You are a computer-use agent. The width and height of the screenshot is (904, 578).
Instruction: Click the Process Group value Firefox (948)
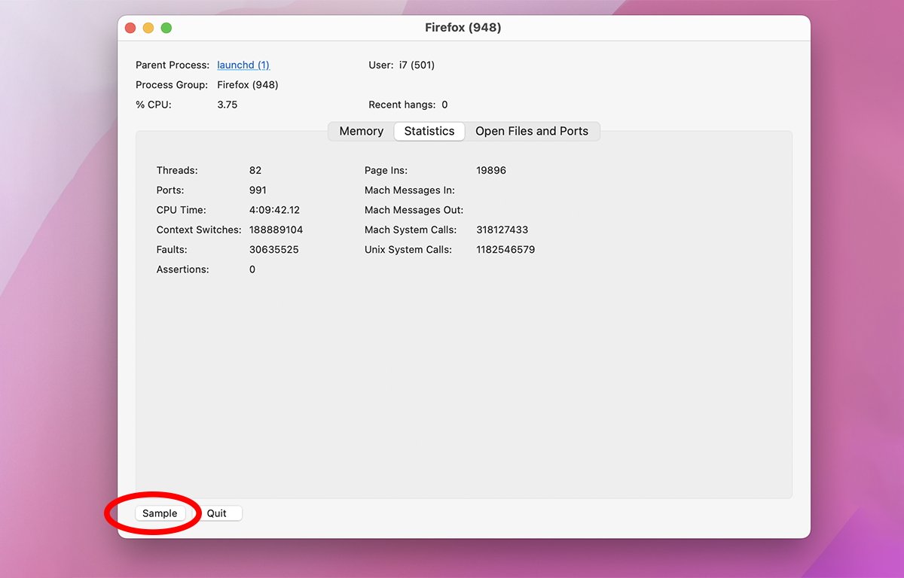coord(248,85)
